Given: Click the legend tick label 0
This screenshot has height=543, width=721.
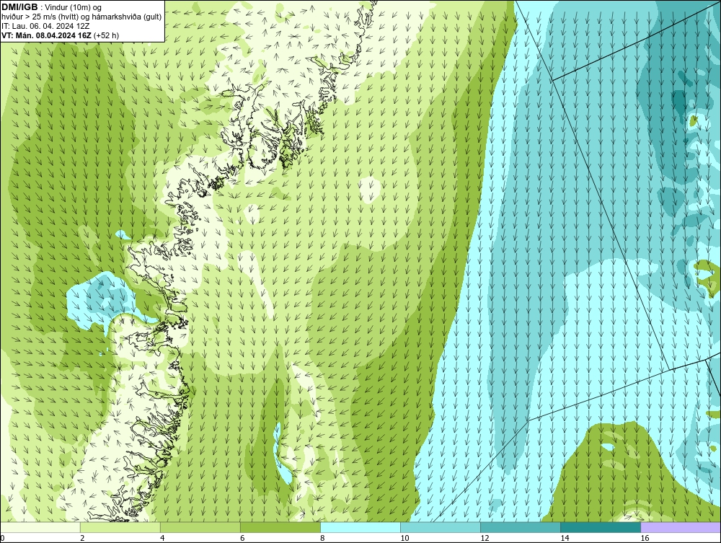Looking at the screenshot, I should point(3,538).
